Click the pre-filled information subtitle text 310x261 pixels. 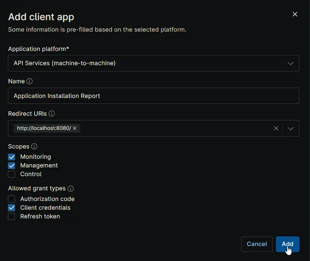tap(97, 30)
